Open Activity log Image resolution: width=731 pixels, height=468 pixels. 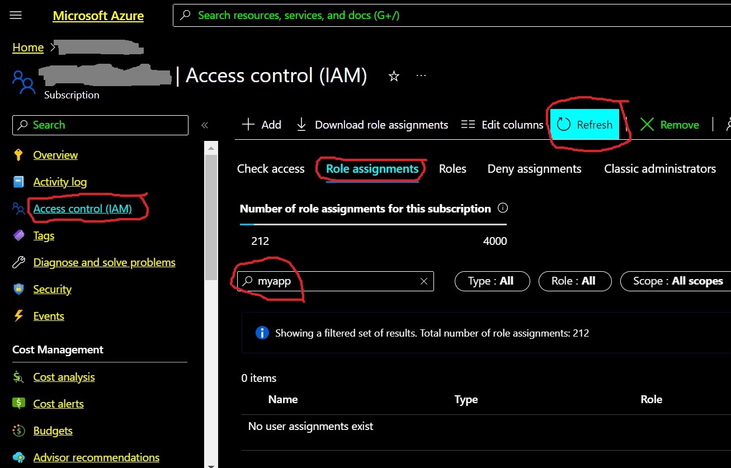point(60,182)
